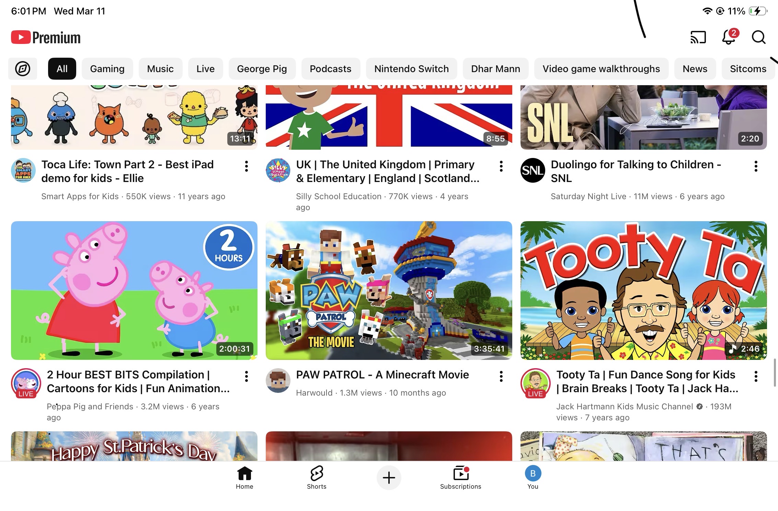Screen dimensions: 778x511
Task: Click the YouTube Premium logo
Action: 46,37
